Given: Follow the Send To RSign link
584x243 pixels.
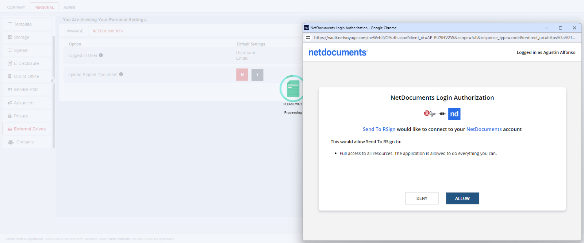Looking at the screenshot, I should (x=379, y=129).
